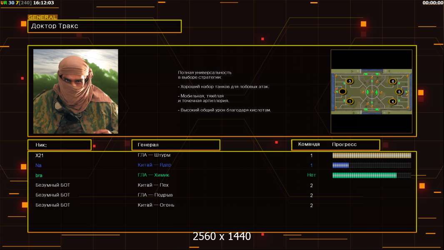Click Na's blue loading progress bar
Screen dimensions: 444x250
point(372,165)
